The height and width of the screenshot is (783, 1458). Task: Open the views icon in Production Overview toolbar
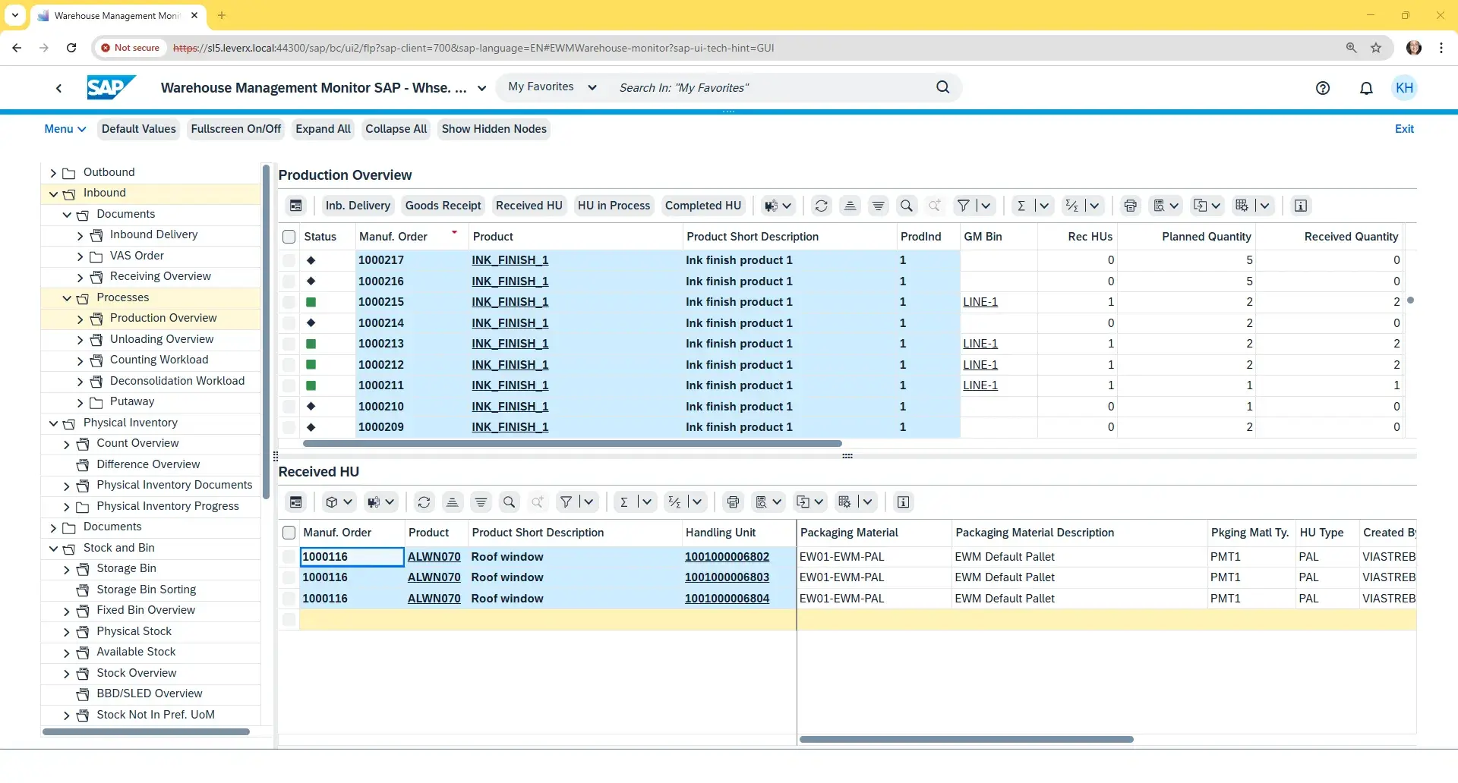(1166, 206)
